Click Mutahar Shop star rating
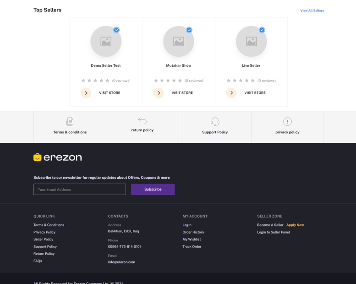 pyautogui.click(x=168, y=80)
